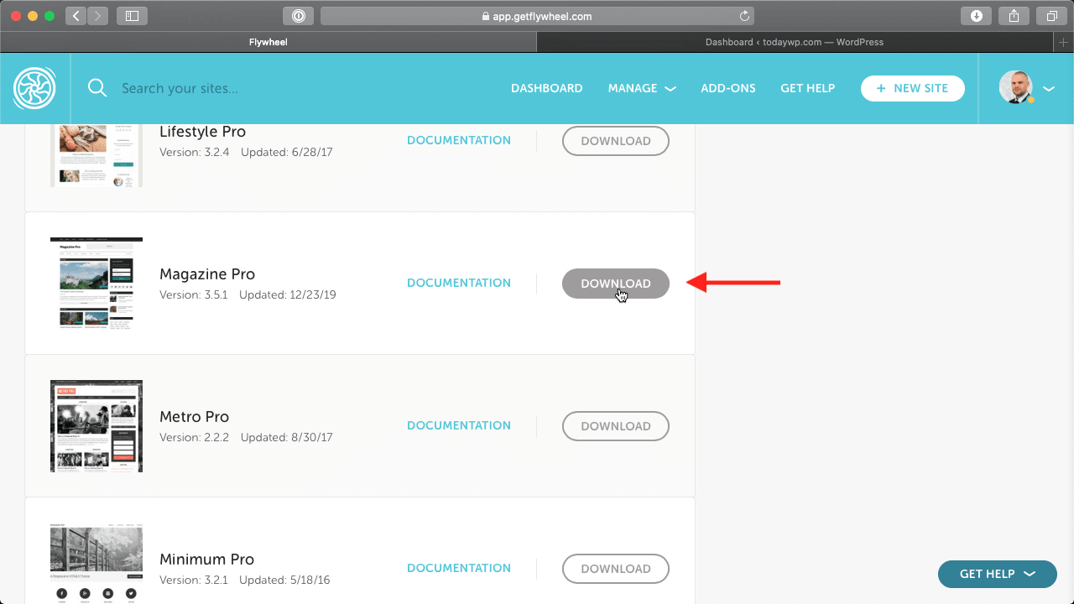Click 'Version: 2.2.2' text
This screenshot has height=604, width=1074.
coord(195,438)
